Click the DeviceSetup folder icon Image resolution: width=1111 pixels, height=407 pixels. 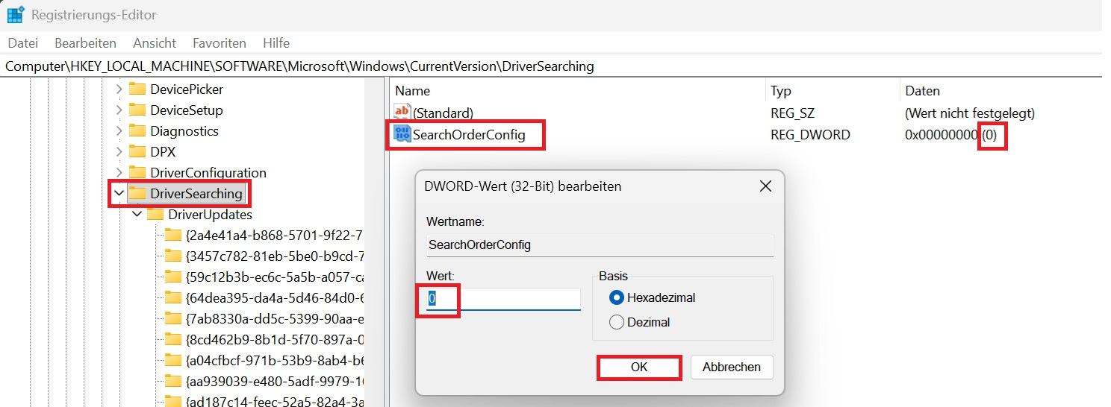[137, 110]
